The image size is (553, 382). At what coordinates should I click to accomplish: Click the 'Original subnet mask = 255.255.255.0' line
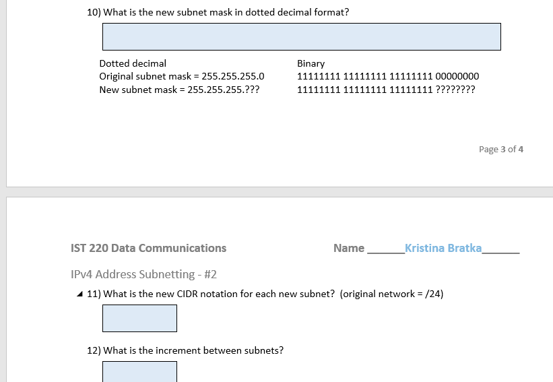pos(182,76)
